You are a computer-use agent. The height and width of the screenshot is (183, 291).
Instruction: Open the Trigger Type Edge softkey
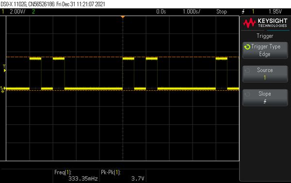pyautogui.click(x=265, y=50)
